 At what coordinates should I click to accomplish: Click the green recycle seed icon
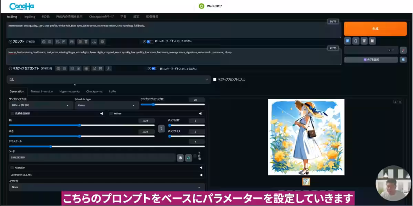188,158
